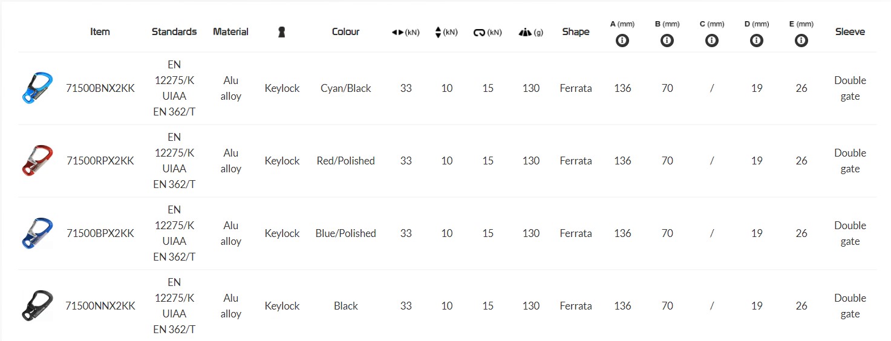
Task: Open the black carabiner thumbnail
Action: coord(37,306)
